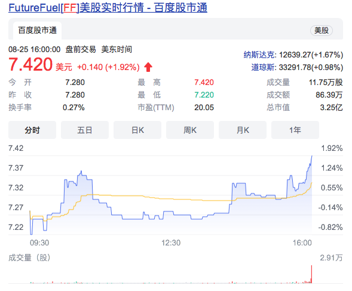The image size is (352, 291).
Task: Click the 美股 market badge
Action: [x=322, y=31]
